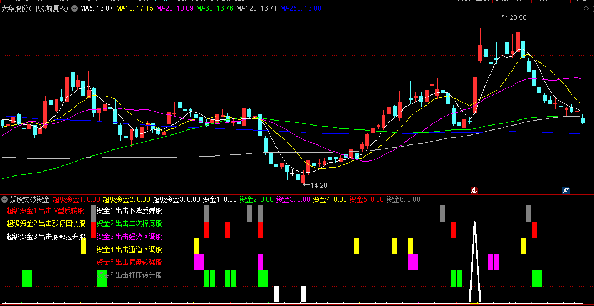
Task: Click the white spike signal in indicator panel
Action: point(474,262)
